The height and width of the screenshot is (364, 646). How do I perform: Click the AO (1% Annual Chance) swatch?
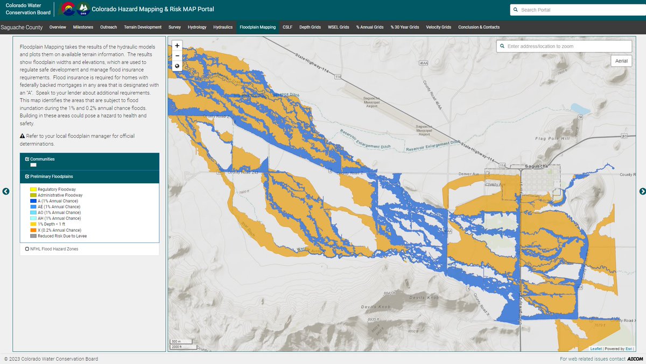pyautogui.click(x=33, y=212)
